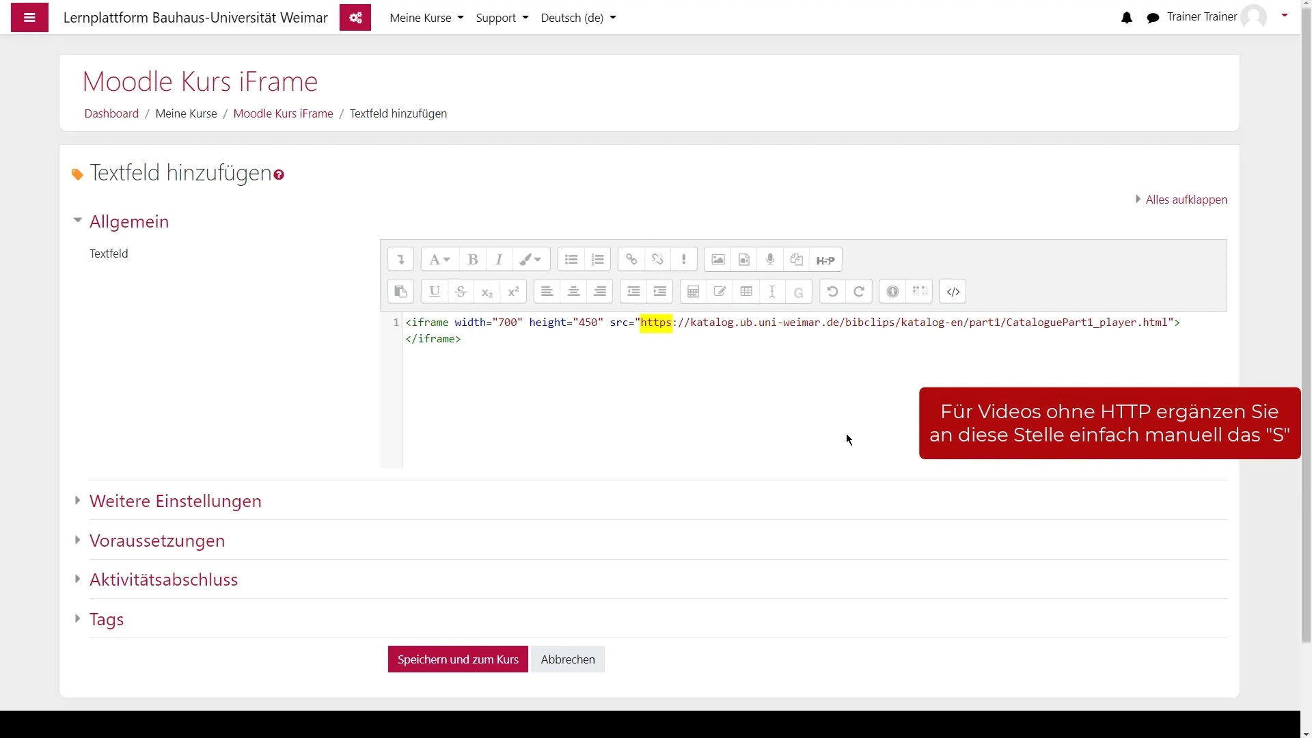Undo last editor action
This screenshot has height=738, width=1312.
tap(832, 292)
